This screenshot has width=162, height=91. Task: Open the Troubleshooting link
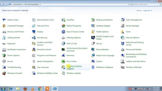pos(14,67)
